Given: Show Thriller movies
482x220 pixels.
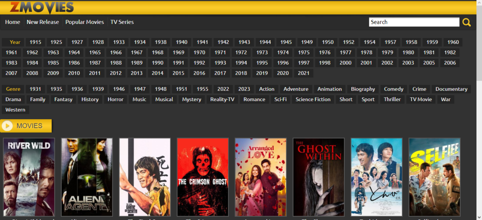Looking at the screenshot, I should coord(392,100).
